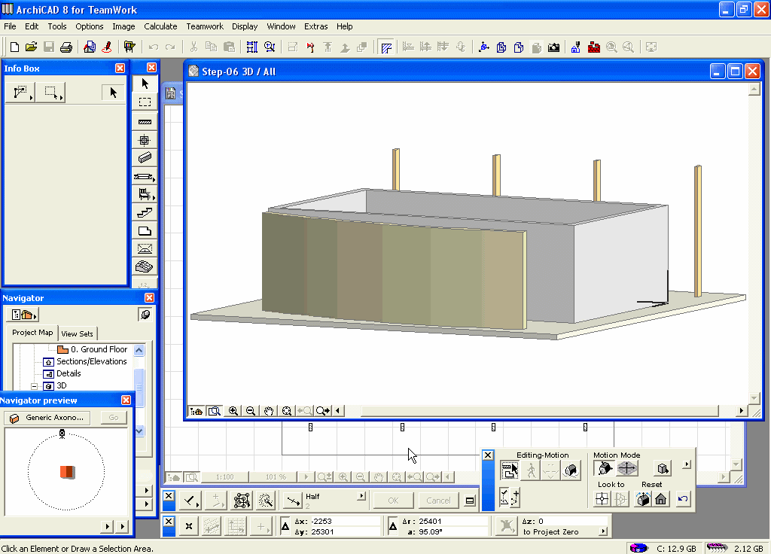Click the Reset home view icon

click(661, 499)
